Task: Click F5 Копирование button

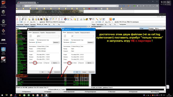Action: [x=69, y=92]
